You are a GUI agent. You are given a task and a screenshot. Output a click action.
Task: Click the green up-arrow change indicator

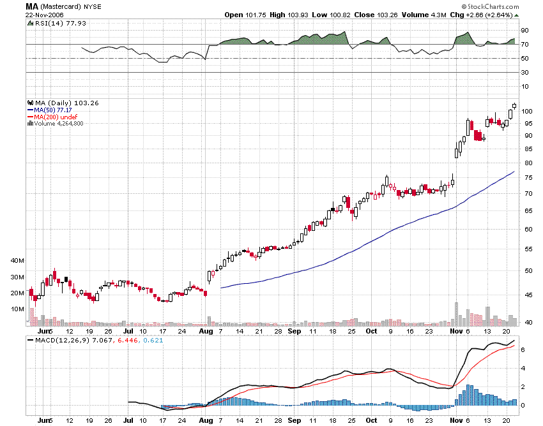[x=517, y=15]
